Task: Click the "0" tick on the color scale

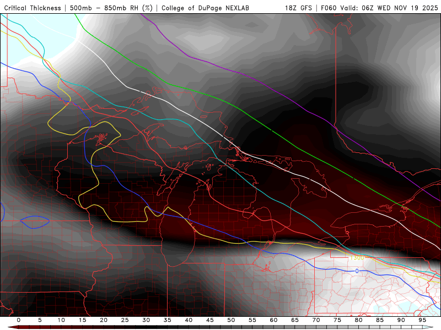Action: (19, 320)
